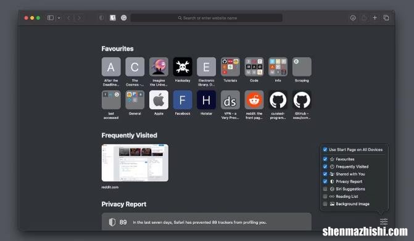The height and width of the screenshot is (241, 414).
Task: Click the Share toolbar icon
Action: pos(364,18)
